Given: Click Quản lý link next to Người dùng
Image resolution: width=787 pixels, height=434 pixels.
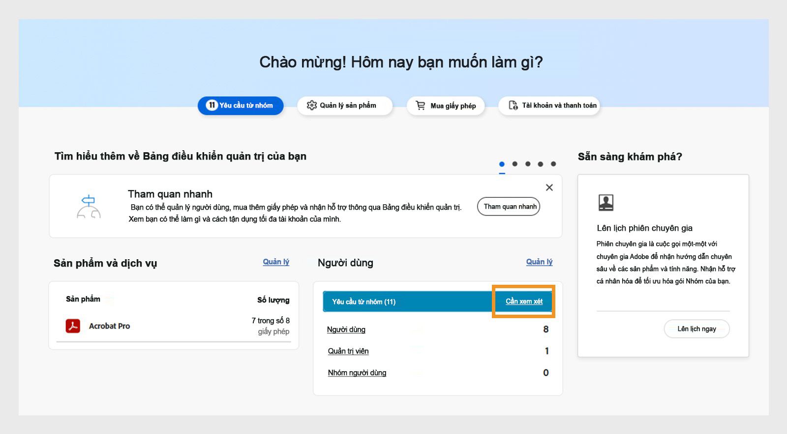Looking at the screenshot, I should pos(539,262).
